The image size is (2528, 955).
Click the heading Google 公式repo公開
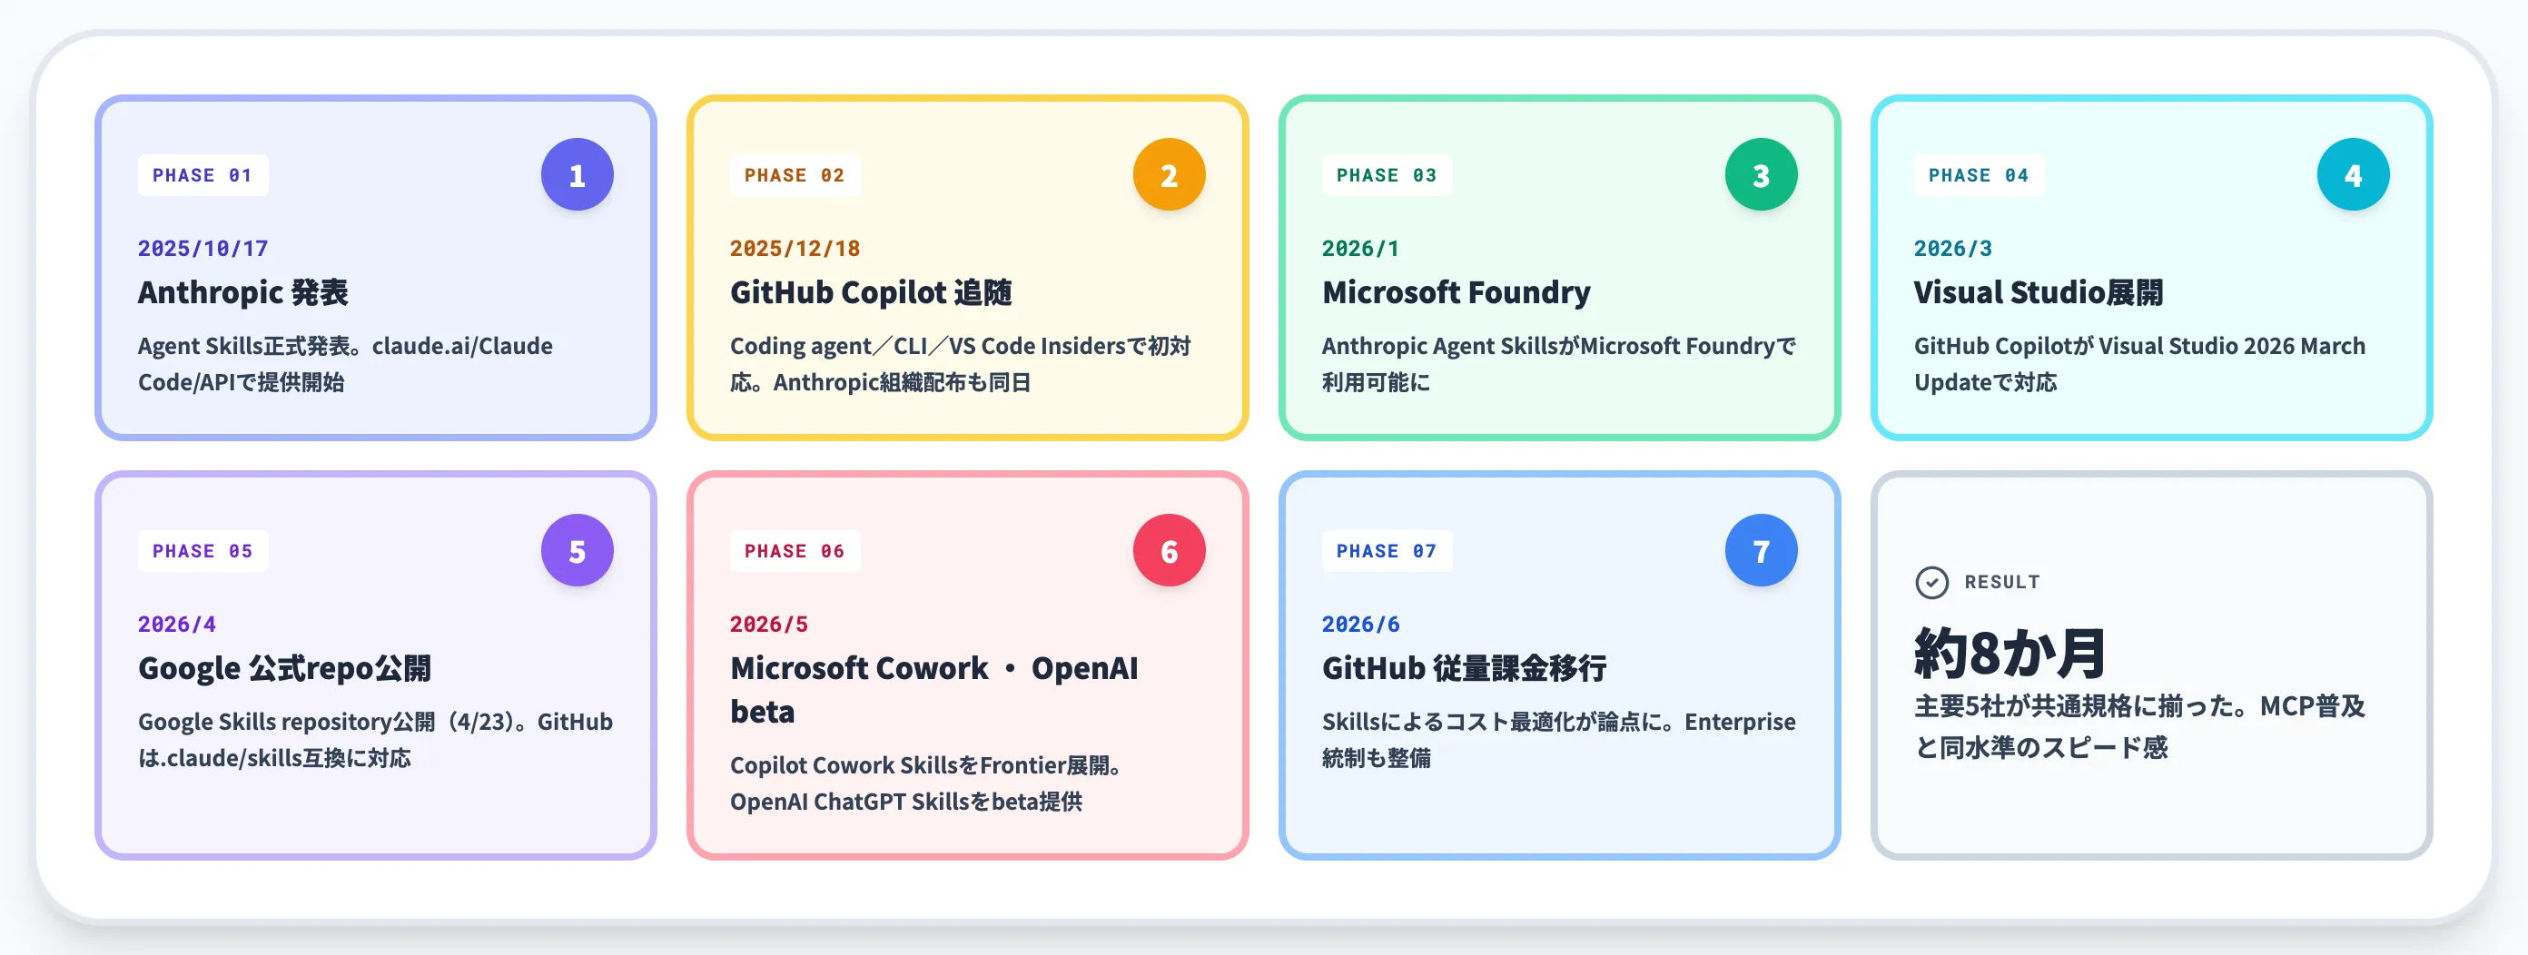[x=283, y=668]
